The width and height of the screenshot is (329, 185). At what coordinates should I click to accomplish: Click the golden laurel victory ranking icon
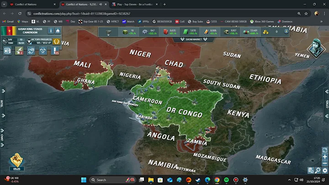point(56,41)
